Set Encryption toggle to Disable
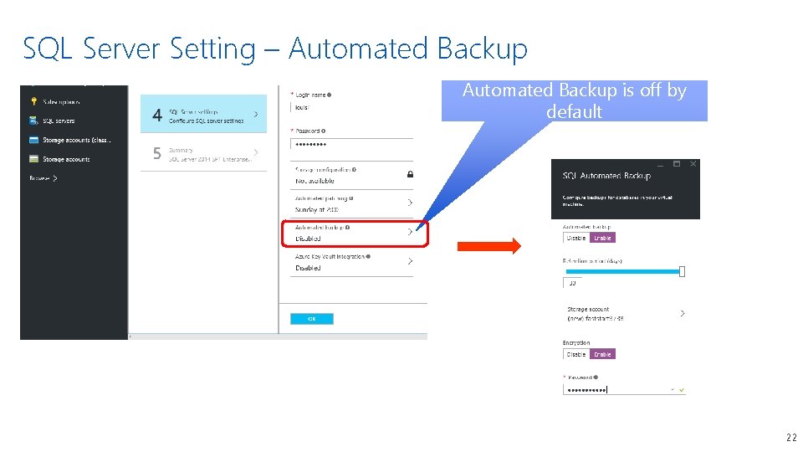803x452 pixels. click(576, 354)
